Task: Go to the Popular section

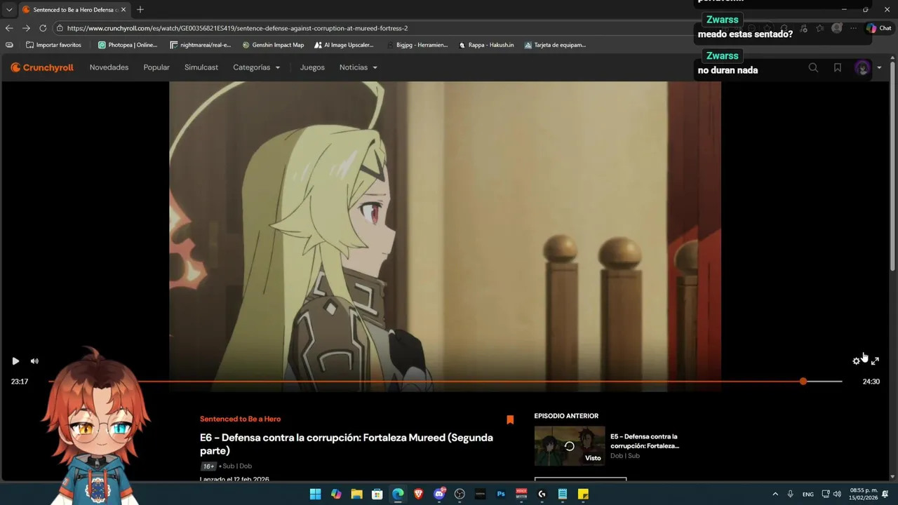Action: 156,67
